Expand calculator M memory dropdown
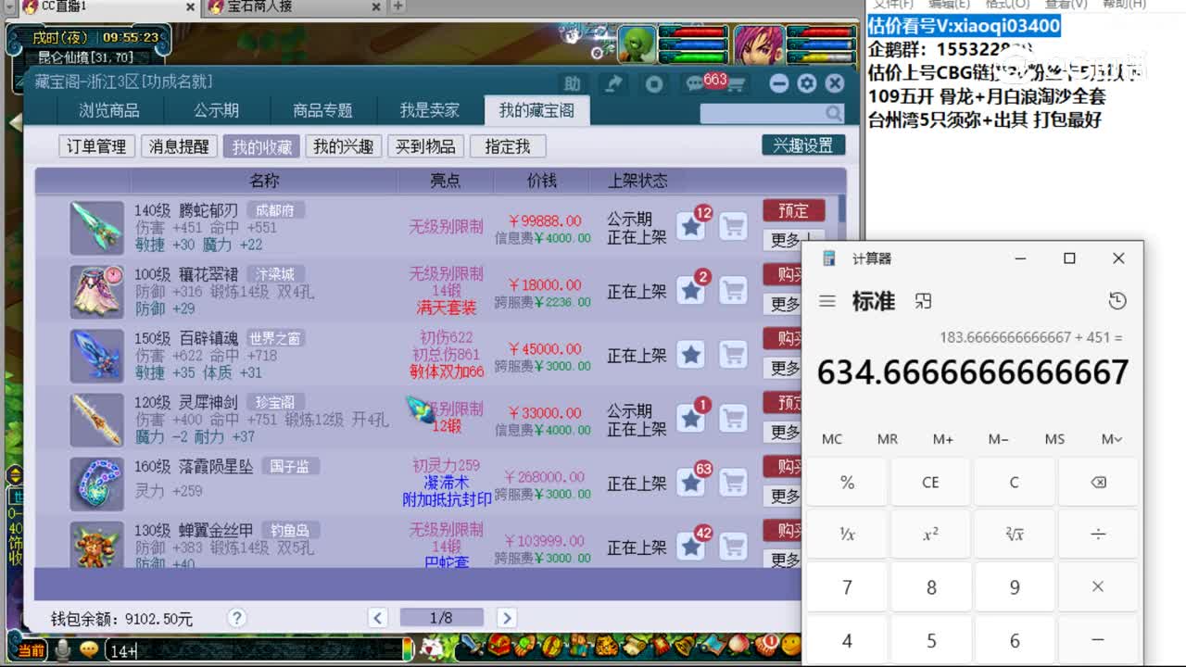This screenshot has height=667, width=1186. pos(1112,439)
